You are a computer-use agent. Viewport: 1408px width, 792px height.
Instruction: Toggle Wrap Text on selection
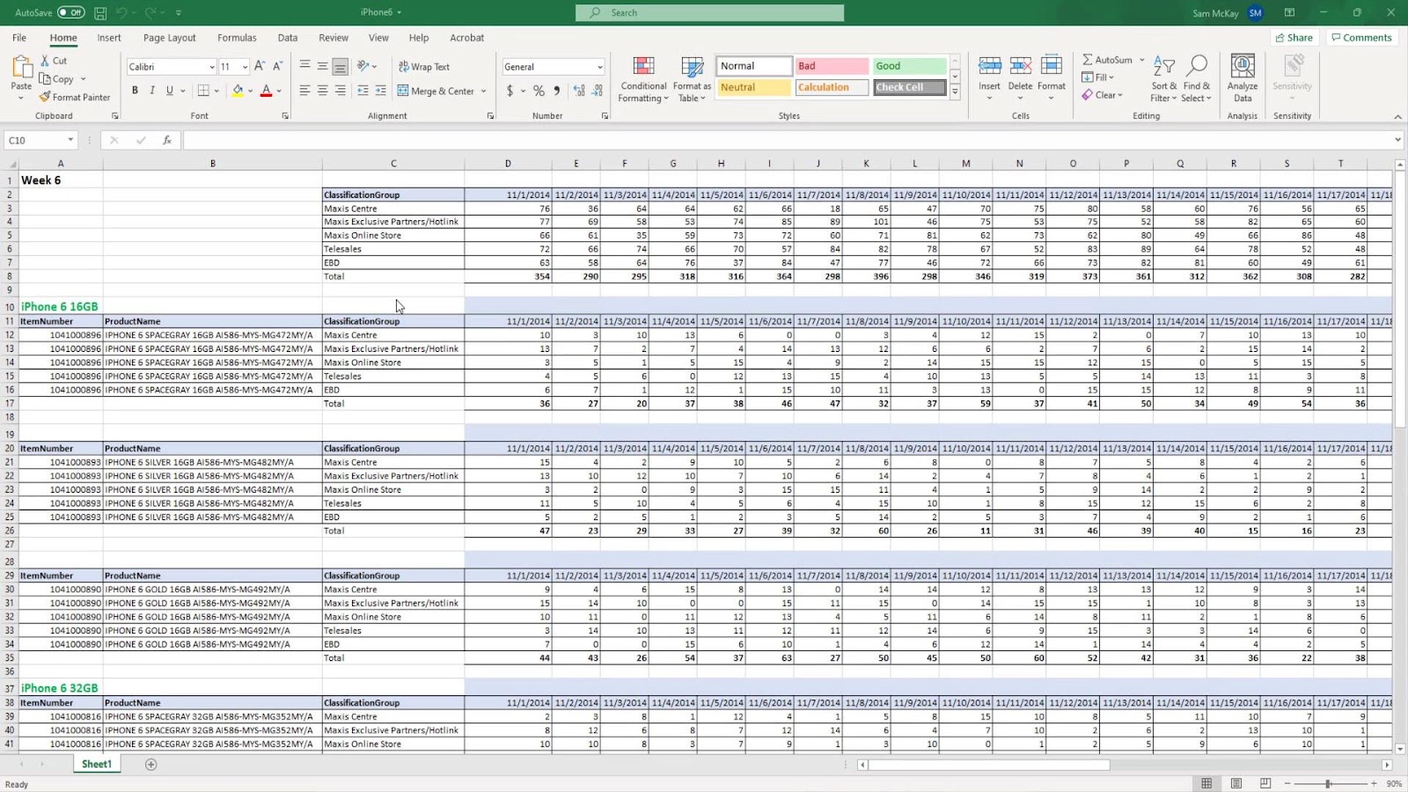point(423,67)
